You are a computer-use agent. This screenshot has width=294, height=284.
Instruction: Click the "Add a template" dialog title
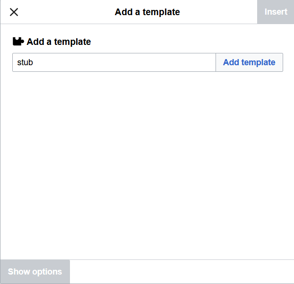pos(147,12)
